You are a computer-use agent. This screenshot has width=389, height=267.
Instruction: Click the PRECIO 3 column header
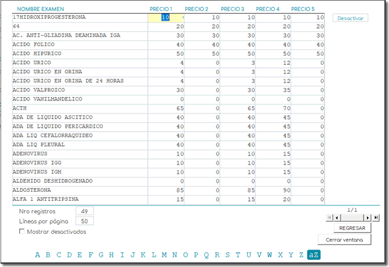pyautogui.click(x=232, y=9)
